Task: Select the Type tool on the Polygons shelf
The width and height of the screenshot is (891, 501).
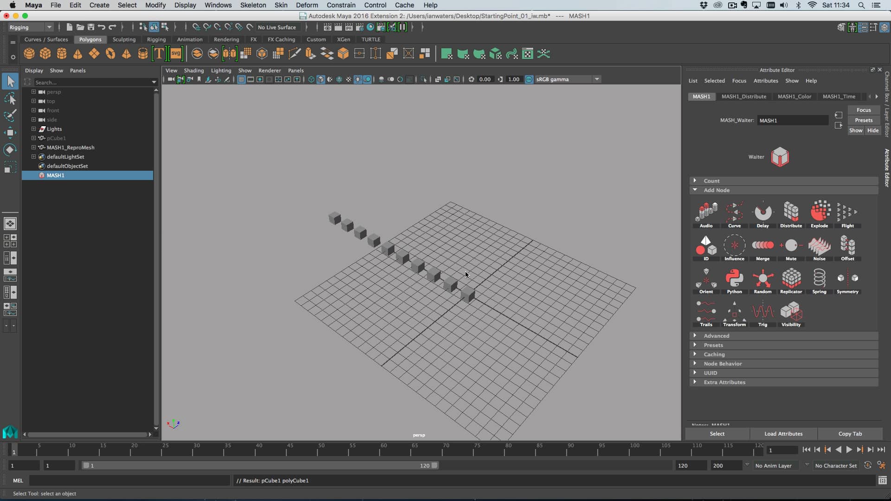Action: click(x=158, y=53)
